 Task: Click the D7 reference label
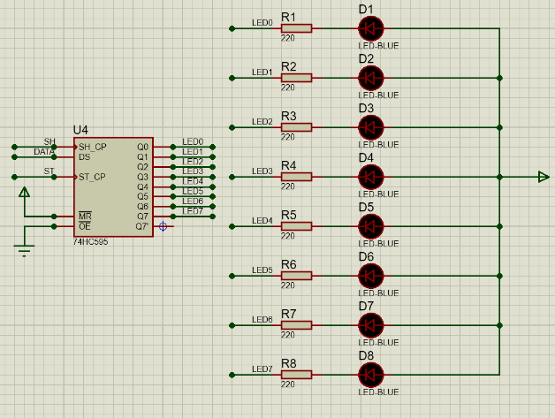pos(366,306)
